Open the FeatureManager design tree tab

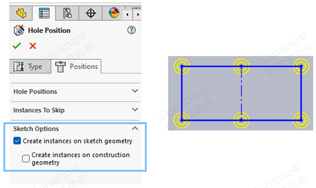(21, 13)
